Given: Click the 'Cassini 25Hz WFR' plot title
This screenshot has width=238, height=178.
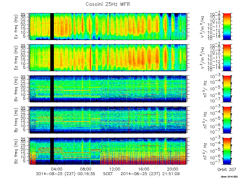Looking at the screenshot, I should point(108,4).
